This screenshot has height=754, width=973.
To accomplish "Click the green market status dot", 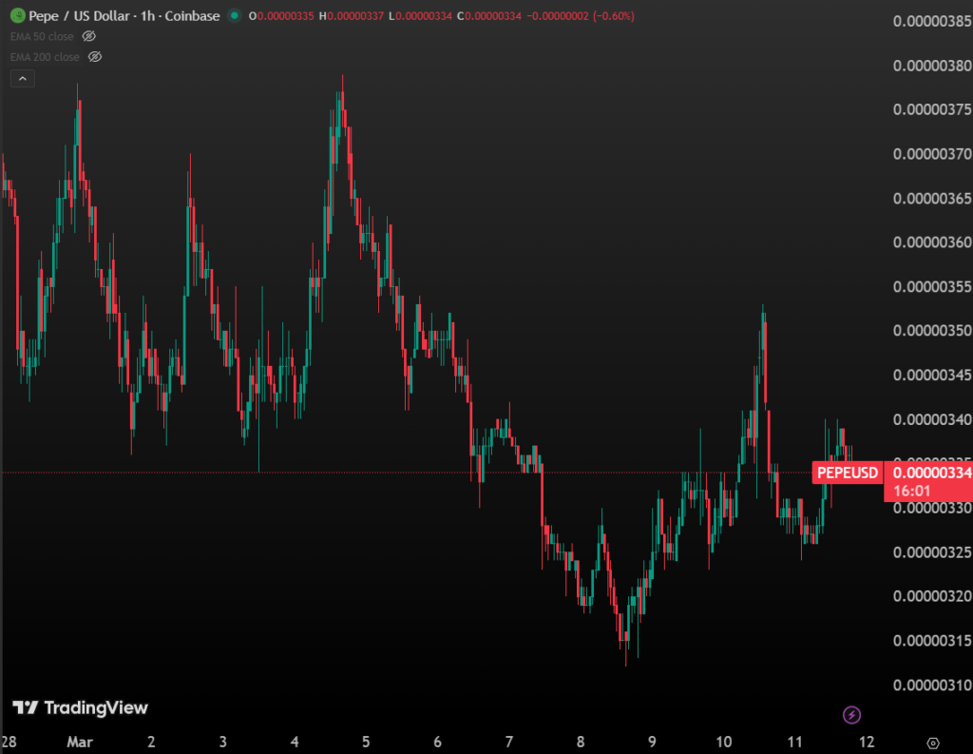I will (x=234, y=16).
